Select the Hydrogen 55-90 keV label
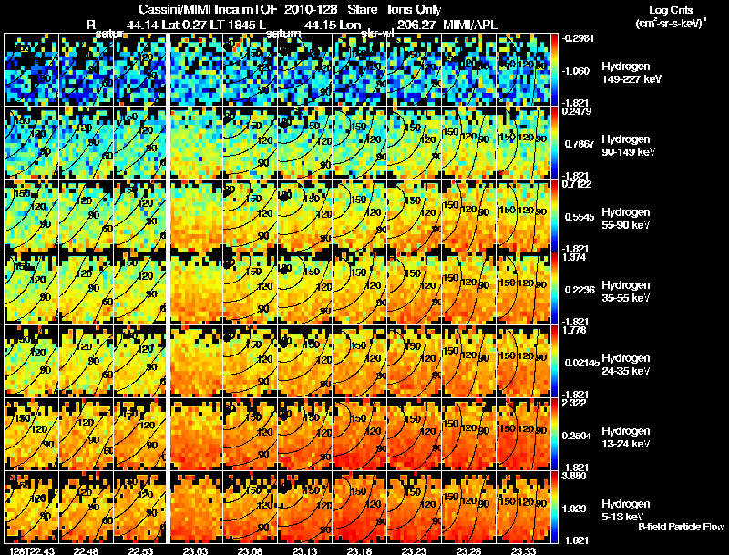The width and height of the screenshot is (729, 555). [x=626, y=218]
